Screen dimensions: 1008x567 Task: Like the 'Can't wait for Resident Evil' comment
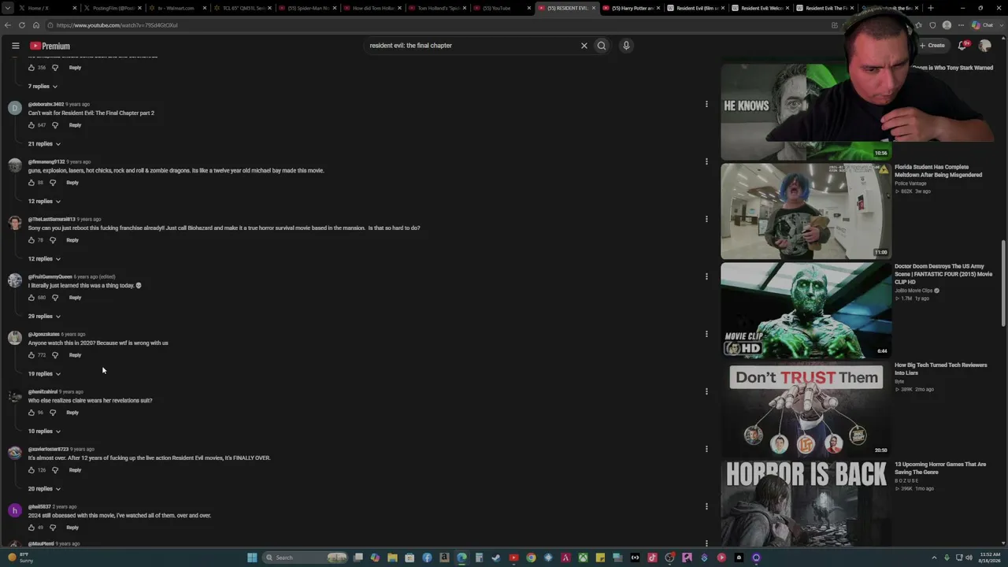coord(31,125)
